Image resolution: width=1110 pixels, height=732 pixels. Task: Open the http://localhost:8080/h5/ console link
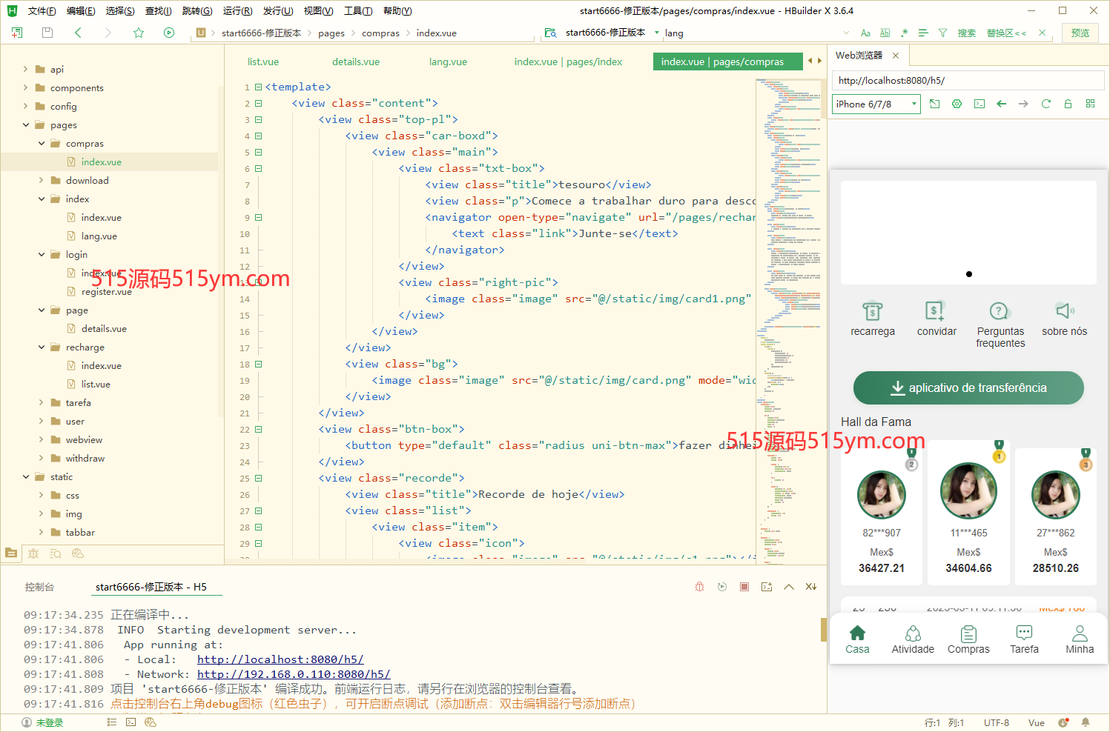click(x=280, y=659)
